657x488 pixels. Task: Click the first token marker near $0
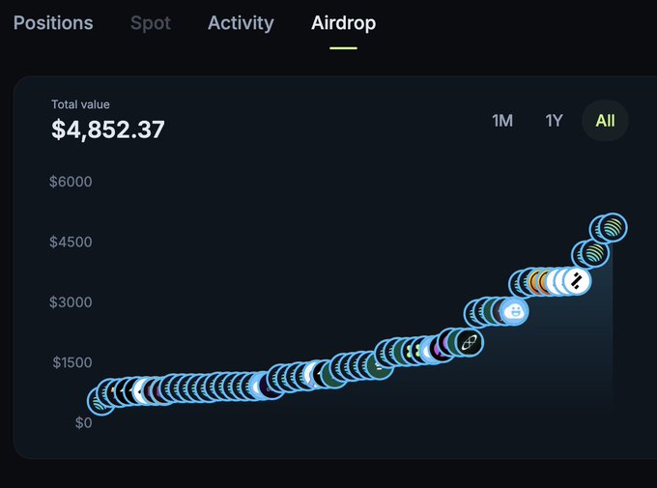(100, 401)
